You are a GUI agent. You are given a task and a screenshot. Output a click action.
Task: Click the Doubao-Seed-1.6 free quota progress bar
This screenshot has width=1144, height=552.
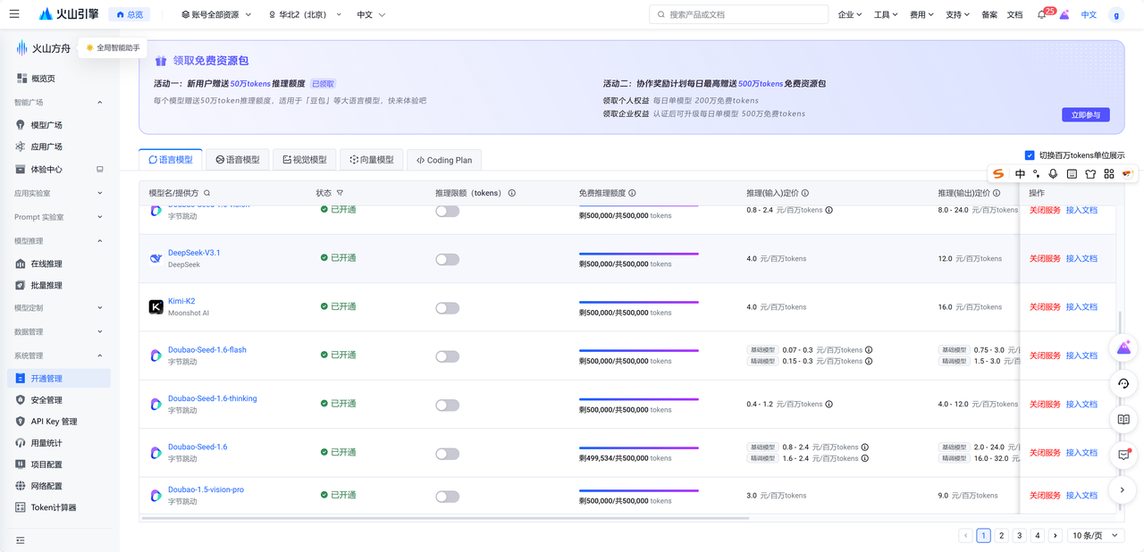[638, 448]
